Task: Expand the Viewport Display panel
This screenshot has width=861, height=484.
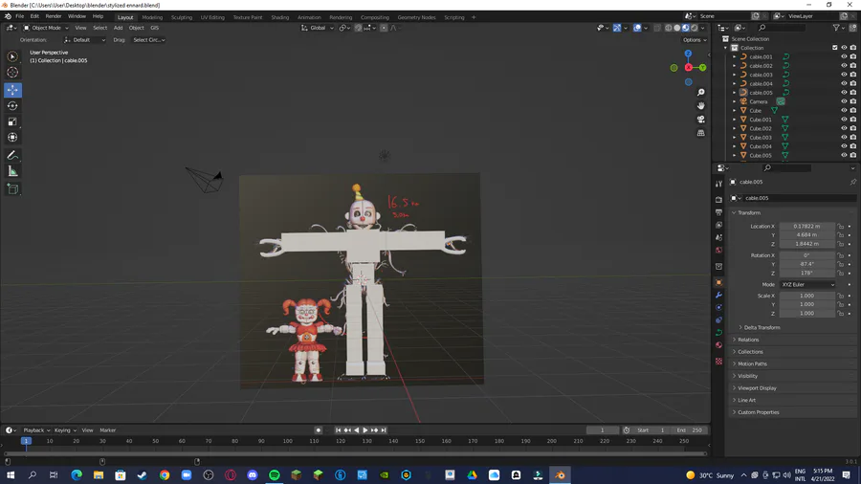Action: pos(757,388)
